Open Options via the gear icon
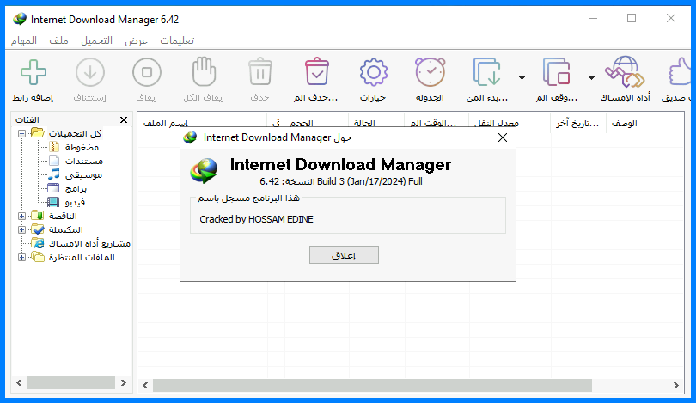The image size is (696, 403). [373, 72]
